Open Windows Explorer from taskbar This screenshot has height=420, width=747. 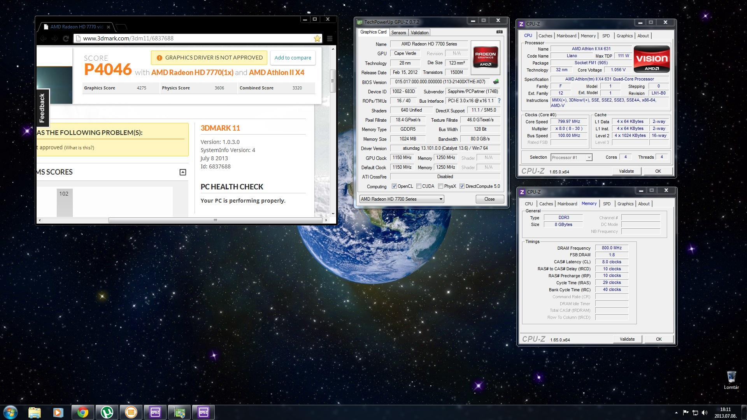click(35, 412)
